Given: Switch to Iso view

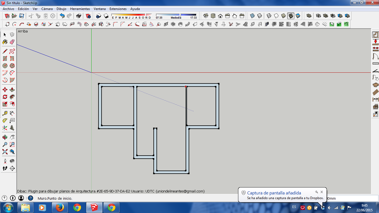Looking at the screenshot, I should (x=206, y=16).
